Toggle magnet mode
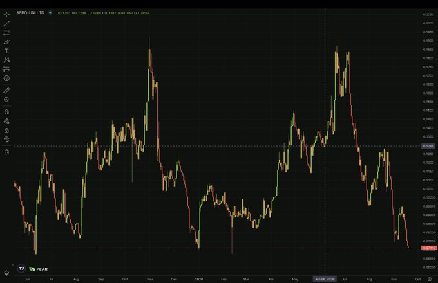This screenshot has width=438, height=283. [x=6, y=112]
